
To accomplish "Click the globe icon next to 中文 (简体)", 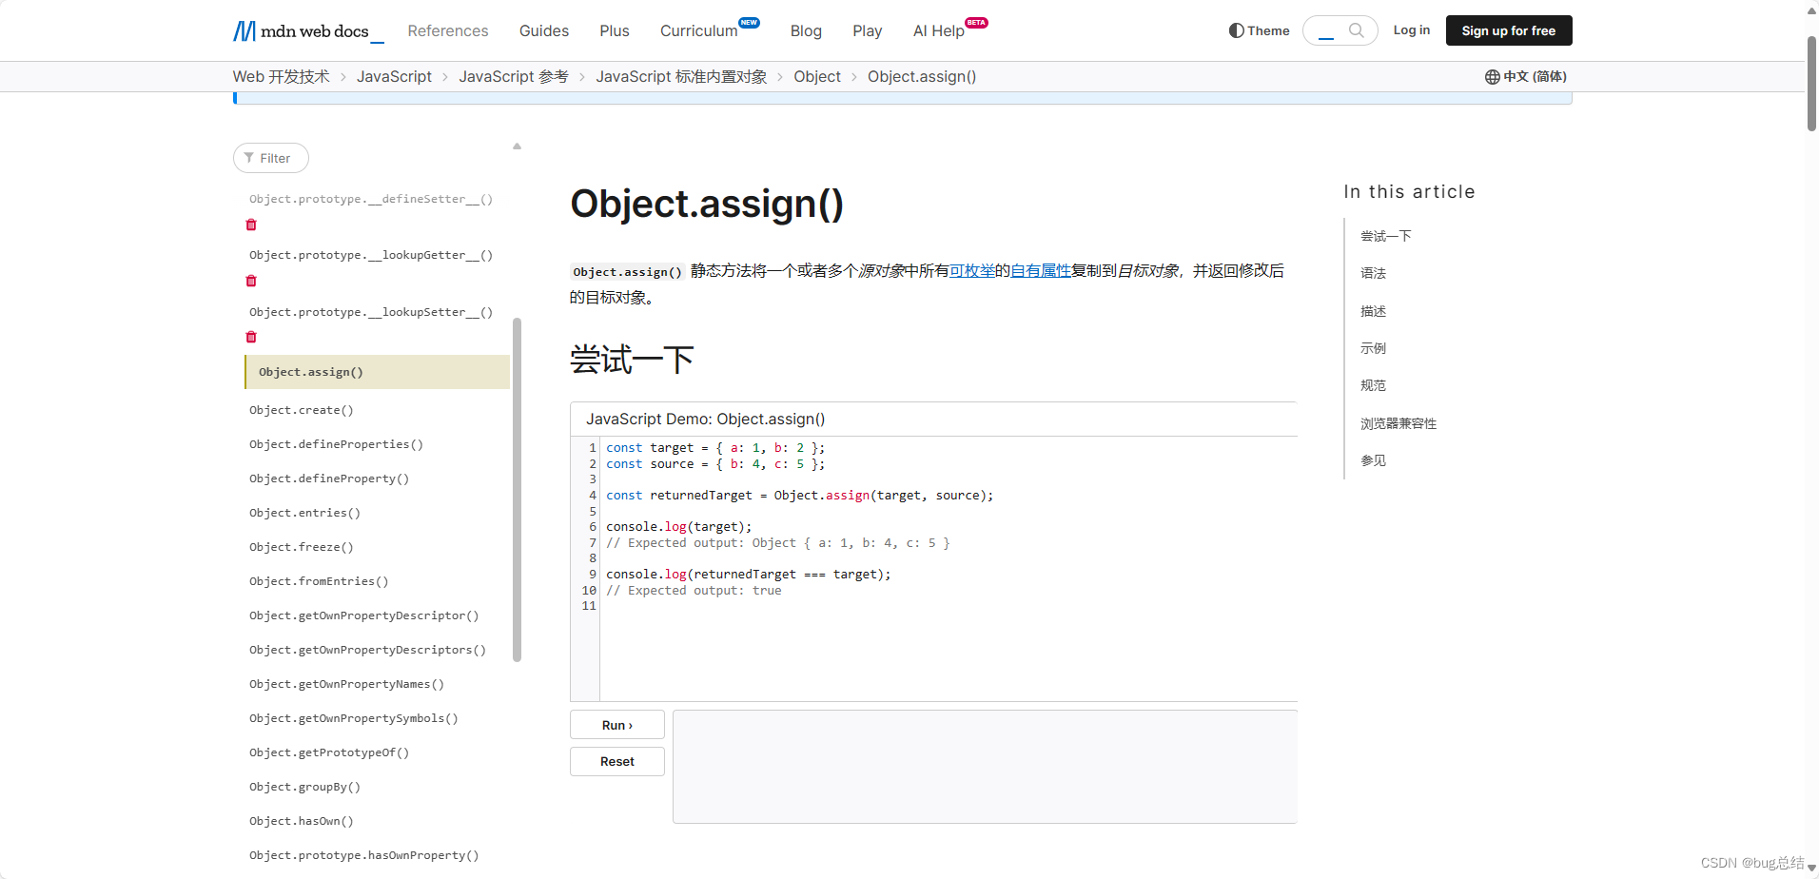I will point(1492,76).
